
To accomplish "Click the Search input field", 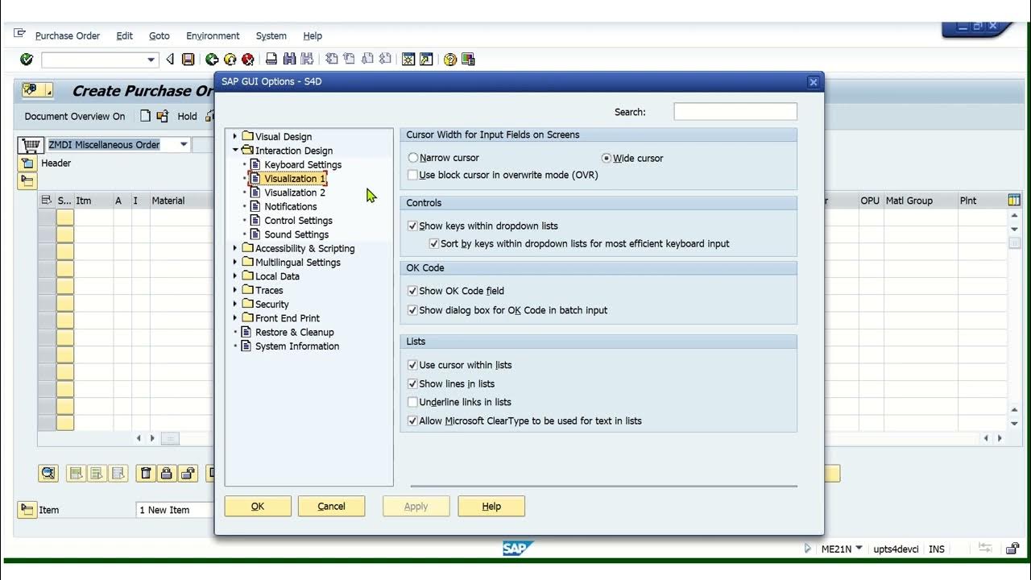I will click(x=735, y=112).
